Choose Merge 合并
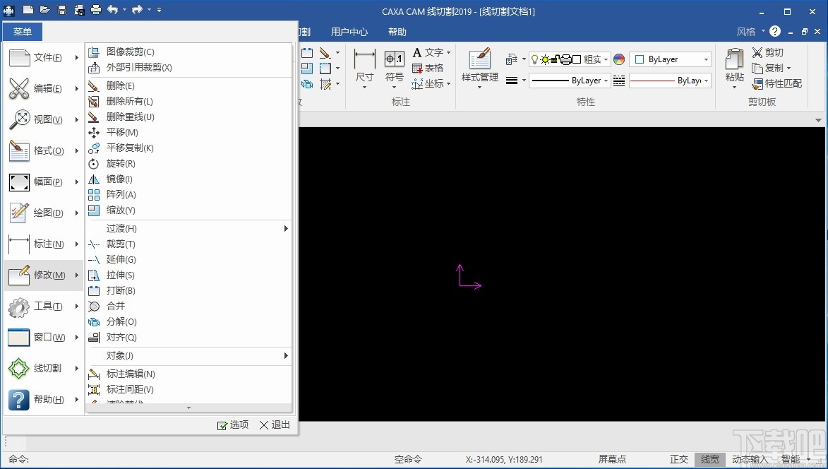This screenshot has width=828, height=469. coord(188,306)
